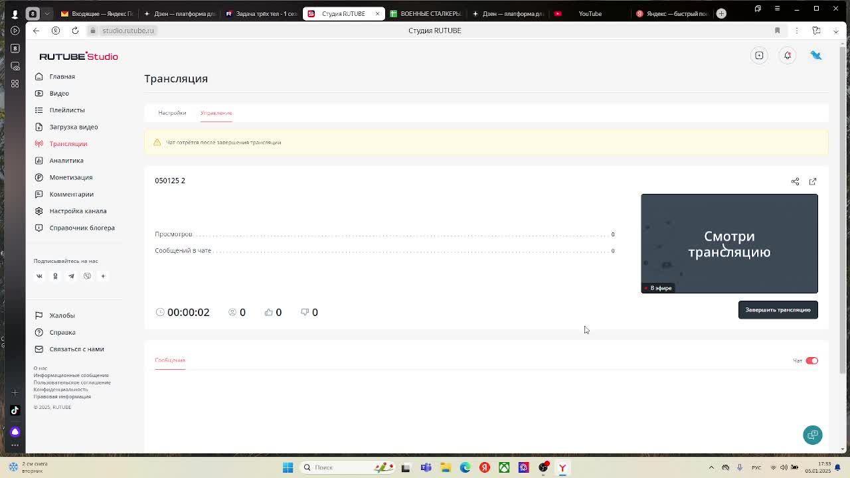Viewport: 850px width, 478px height.
Task: Open the Viber social icon
Action: click(x=87, y=276)
